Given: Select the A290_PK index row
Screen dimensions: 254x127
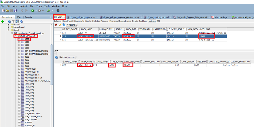Looking at the screenshot, I should point(140,33).
